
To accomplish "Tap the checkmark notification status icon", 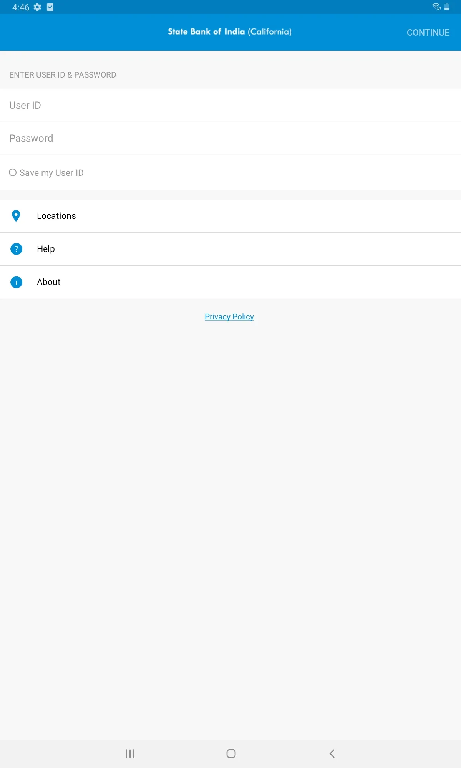I will click(50, 7).
